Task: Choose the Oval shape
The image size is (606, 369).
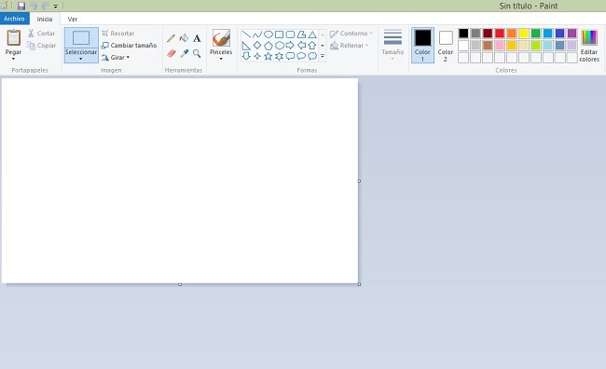Action: click(269, 34)
